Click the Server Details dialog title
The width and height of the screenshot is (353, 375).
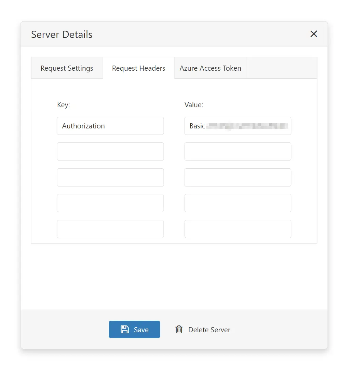(x=62, y=34)
